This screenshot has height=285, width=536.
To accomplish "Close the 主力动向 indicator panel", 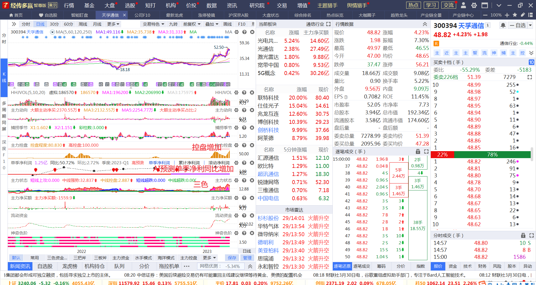I will coord(252,110).
